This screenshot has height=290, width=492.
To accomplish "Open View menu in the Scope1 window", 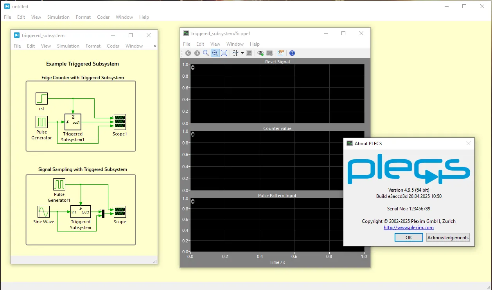I will click(x=215, y=44).
